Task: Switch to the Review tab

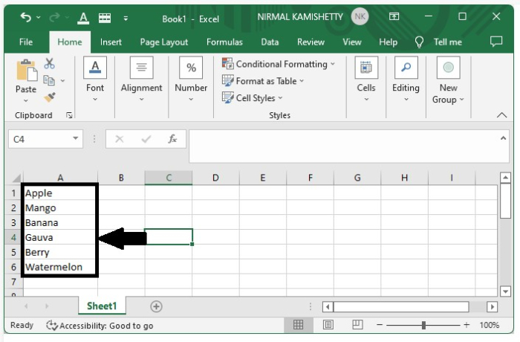Action: [311, 42]
